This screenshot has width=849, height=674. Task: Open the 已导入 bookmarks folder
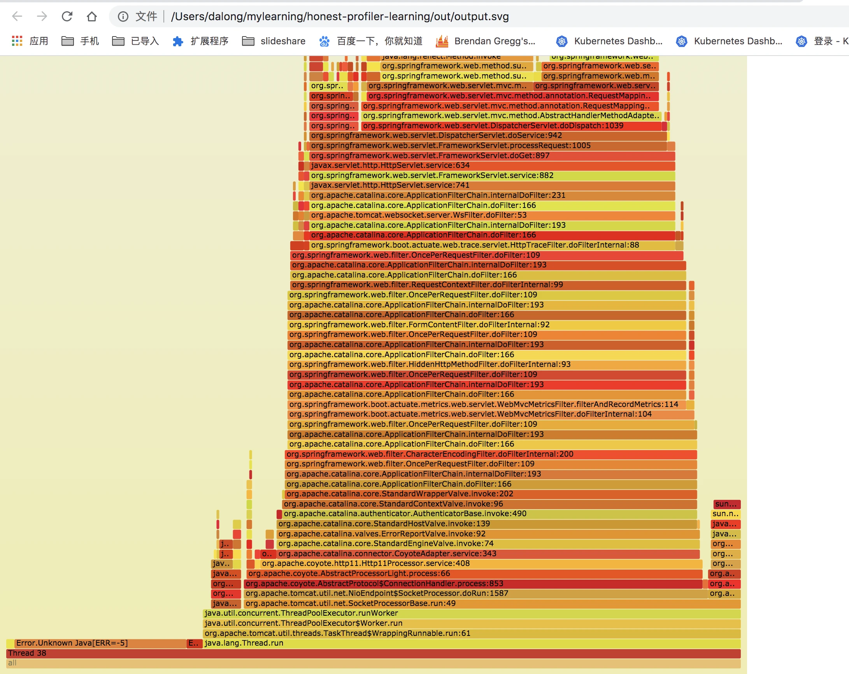tap(135, 41)
